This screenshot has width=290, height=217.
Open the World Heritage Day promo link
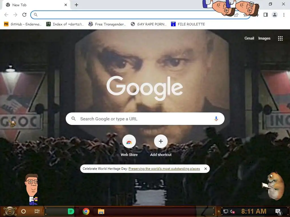pyautogui.click(x=164, y=169)
